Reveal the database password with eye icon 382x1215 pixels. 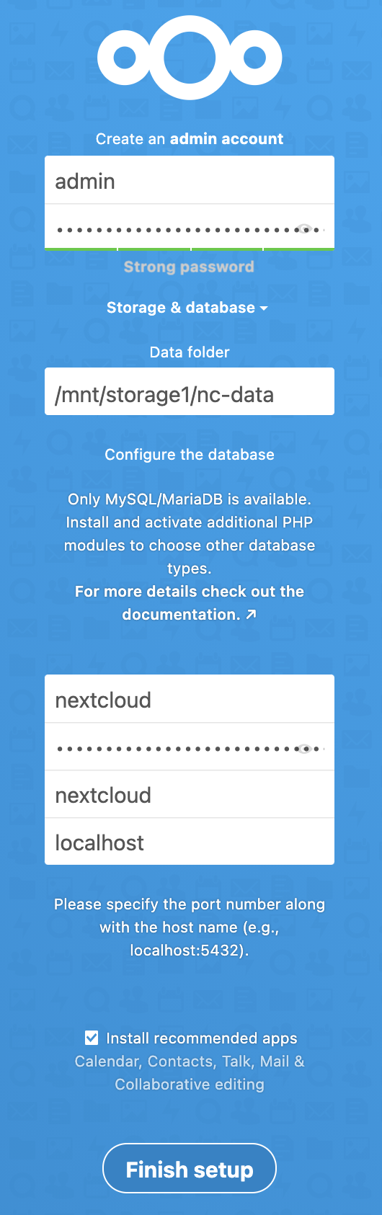(305, 749)
